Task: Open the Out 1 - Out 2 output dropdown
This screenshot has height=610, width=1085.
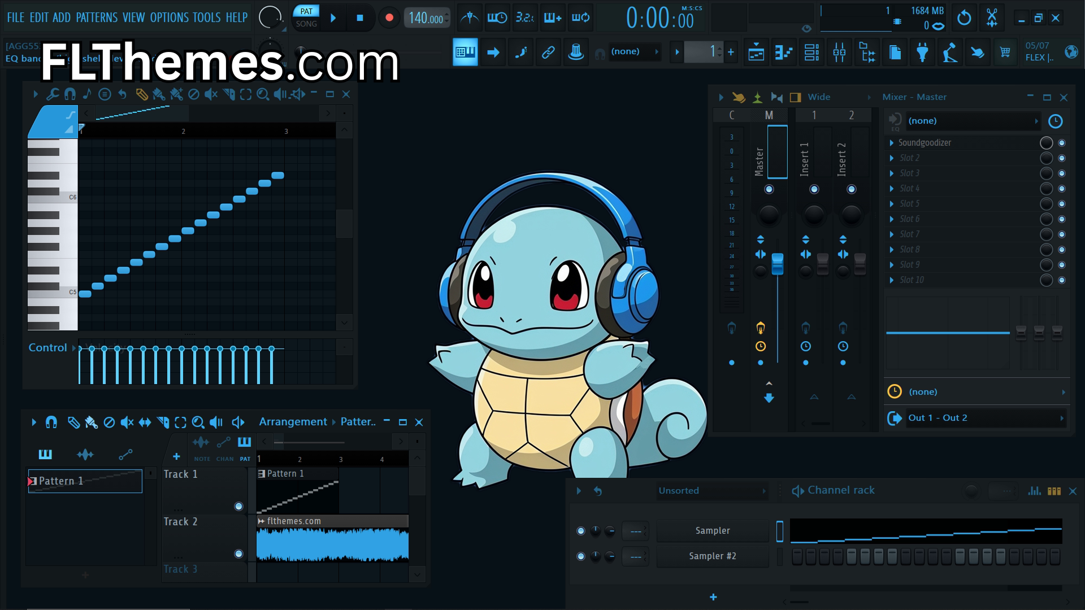Action: click(x=986, y=418)
